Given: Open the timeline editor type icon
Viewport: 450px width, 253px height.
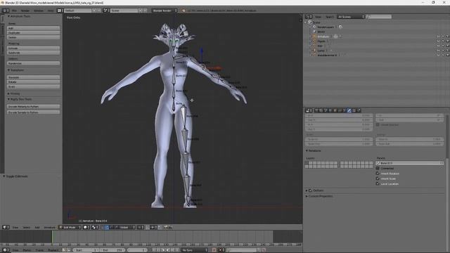Looking at the screenshot, I should click(6, 250).
